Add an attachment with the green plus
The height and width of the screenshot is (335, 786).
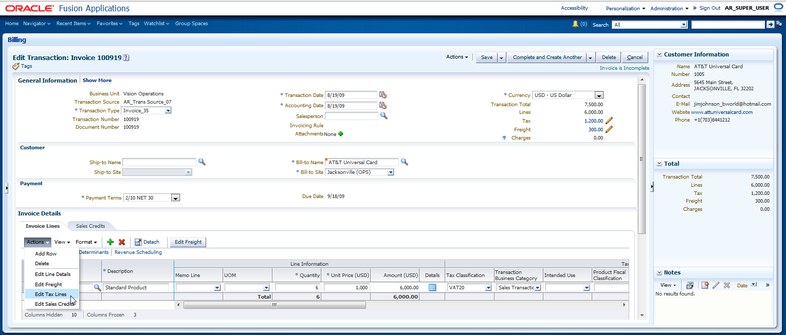pyautogui.click(x=340, y=134)
